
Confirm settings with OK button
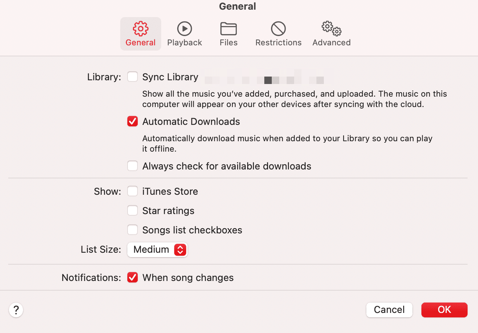coord(444,310)
